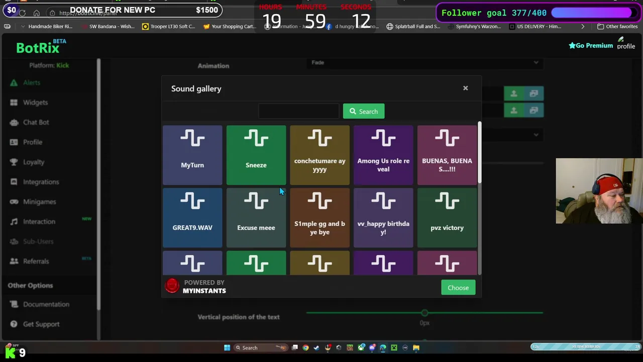
Task: Open Other favorites folder
Action: [617, 26]
